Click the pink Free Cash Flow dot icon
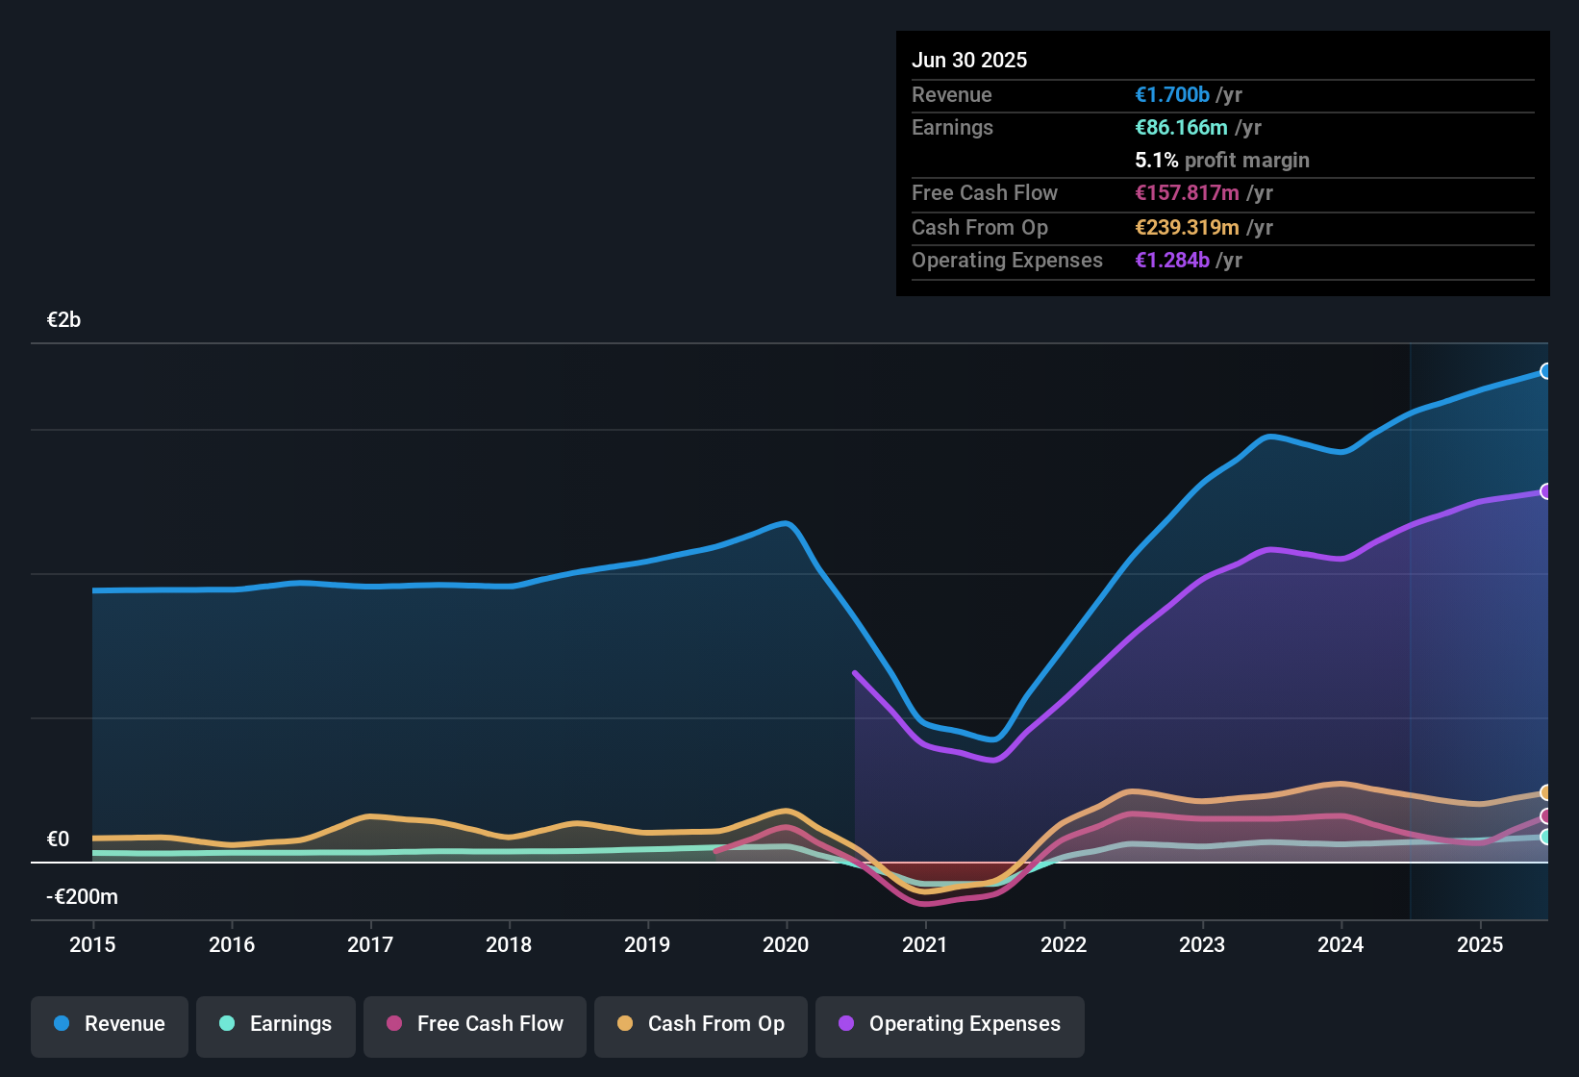The width and height of the screenshot is (1579, 1077). 392,1024
